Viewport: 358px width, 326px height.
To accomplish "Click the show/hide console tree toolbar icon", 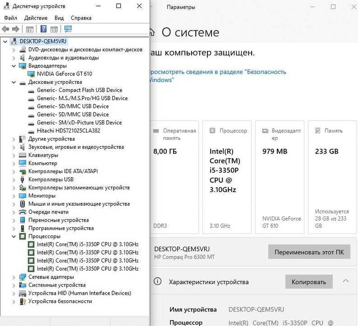I will [x=30, y=29].
